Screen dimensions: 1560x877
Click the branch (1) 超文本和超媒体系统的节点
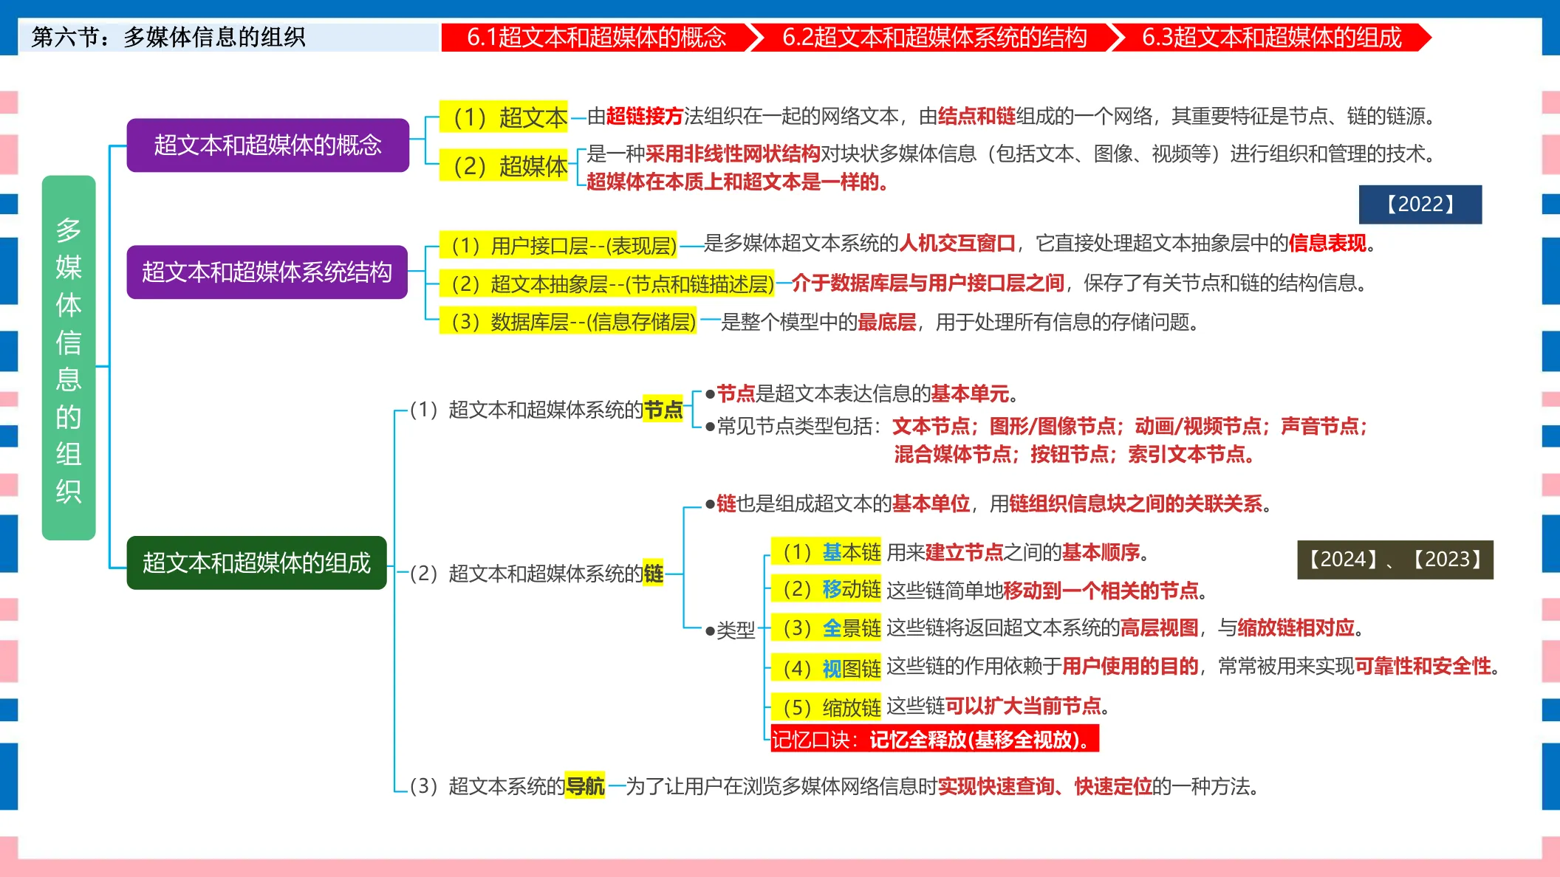click(546, 410)
